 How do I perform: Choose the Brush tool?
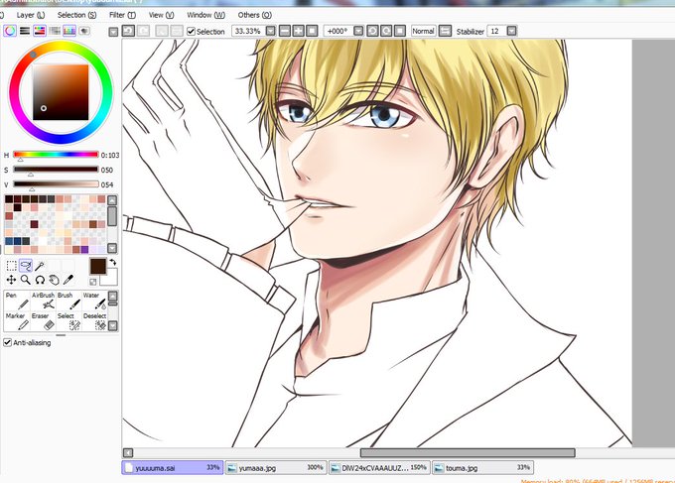[68, 301]
